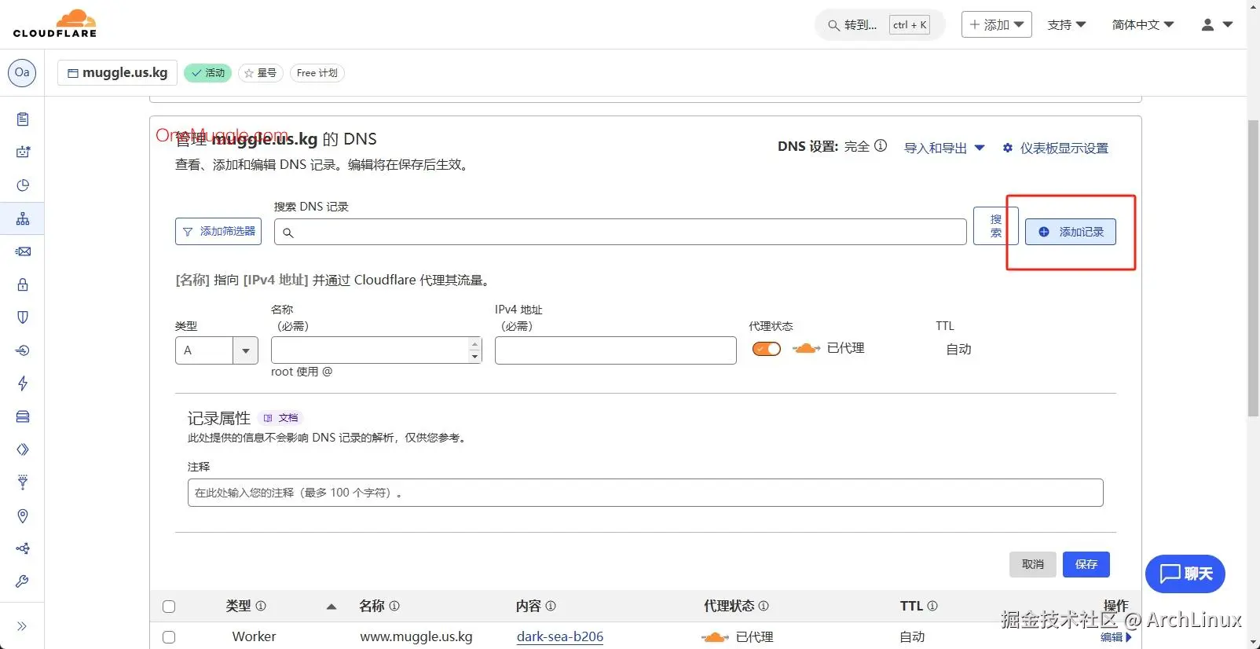
Task: Open the Access arrow-circle sidebar icon
Action: (23, 350)
